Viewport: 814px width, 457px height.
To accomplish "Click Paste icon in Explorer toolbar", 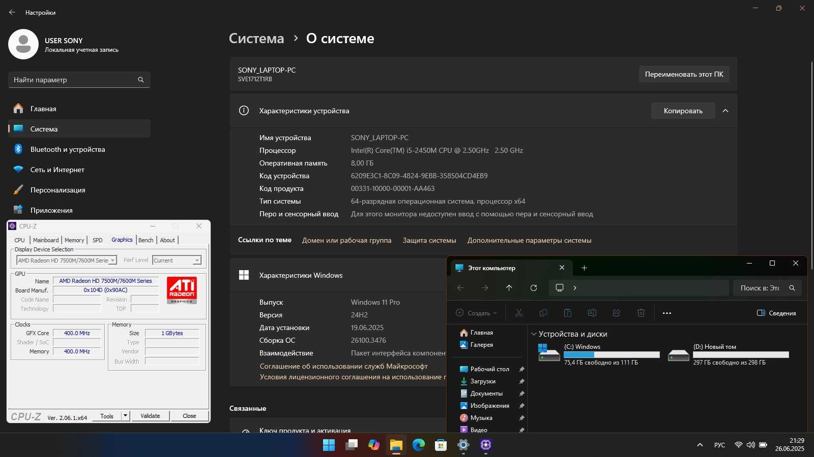I will (x=568, y=313).
